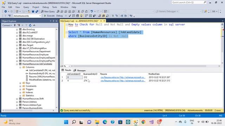Expand the Indexes folder

20,92
